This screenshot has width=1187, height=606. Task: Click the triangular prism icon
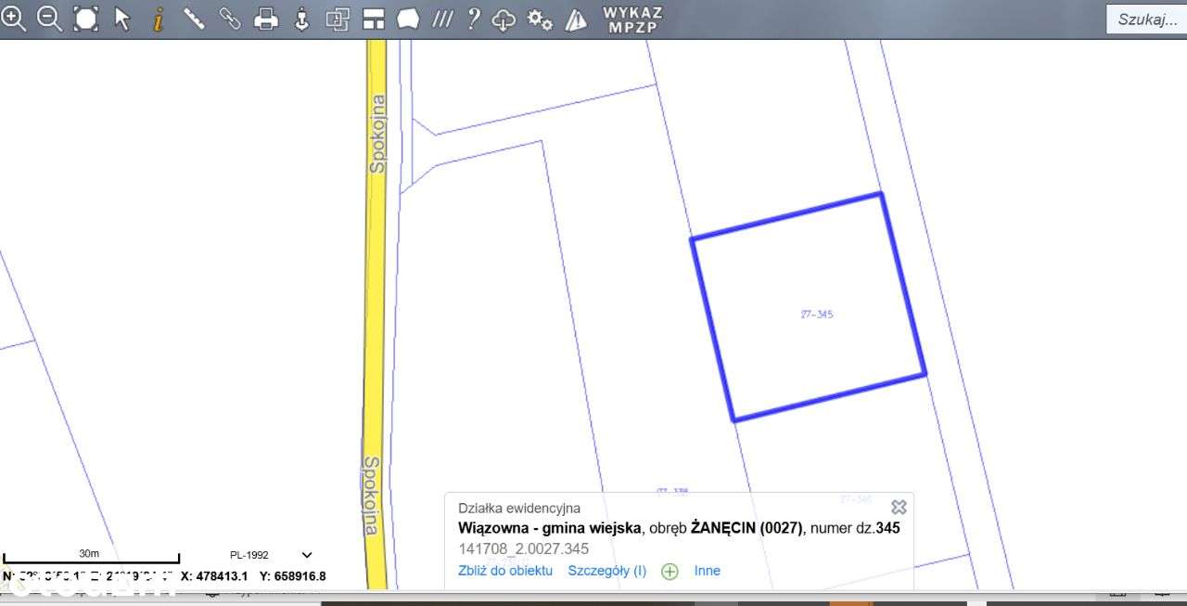click(576, 19)
